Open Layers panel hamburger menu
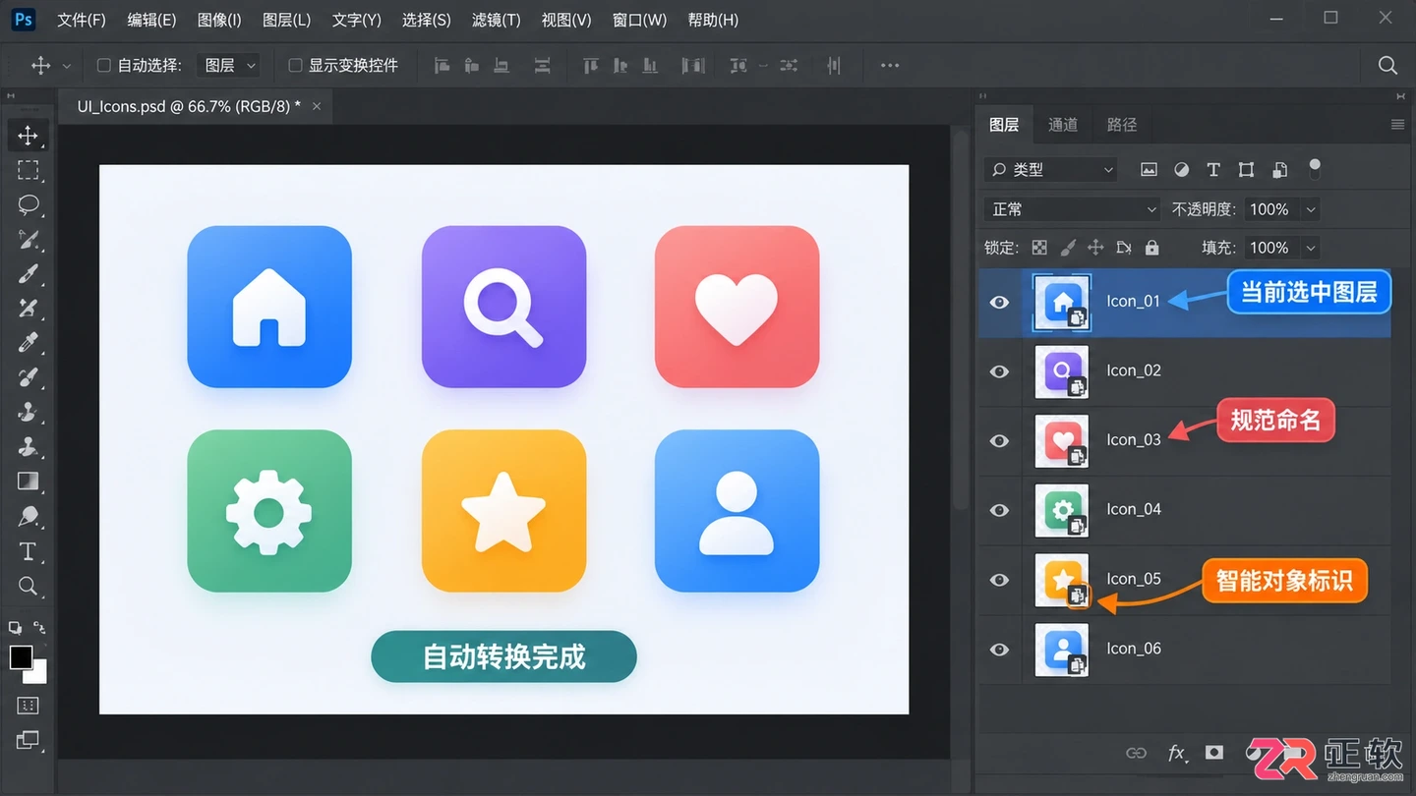Screen dimensions: 1416x796 [x=1397, y=125]
